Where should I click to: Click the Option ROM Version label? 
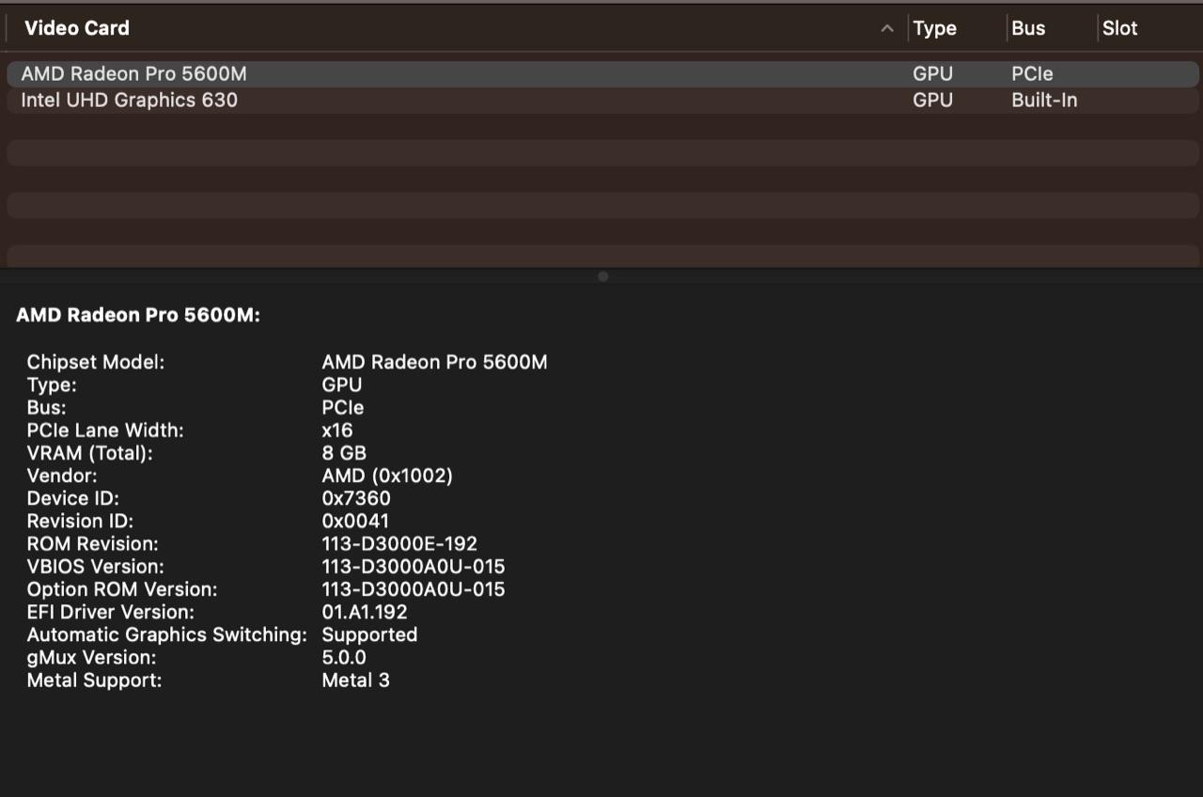click(122, 589)
